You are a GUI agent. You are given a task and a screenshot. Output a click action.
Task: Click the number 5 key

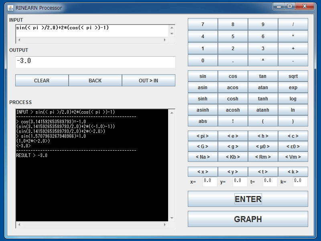point(233,37)
